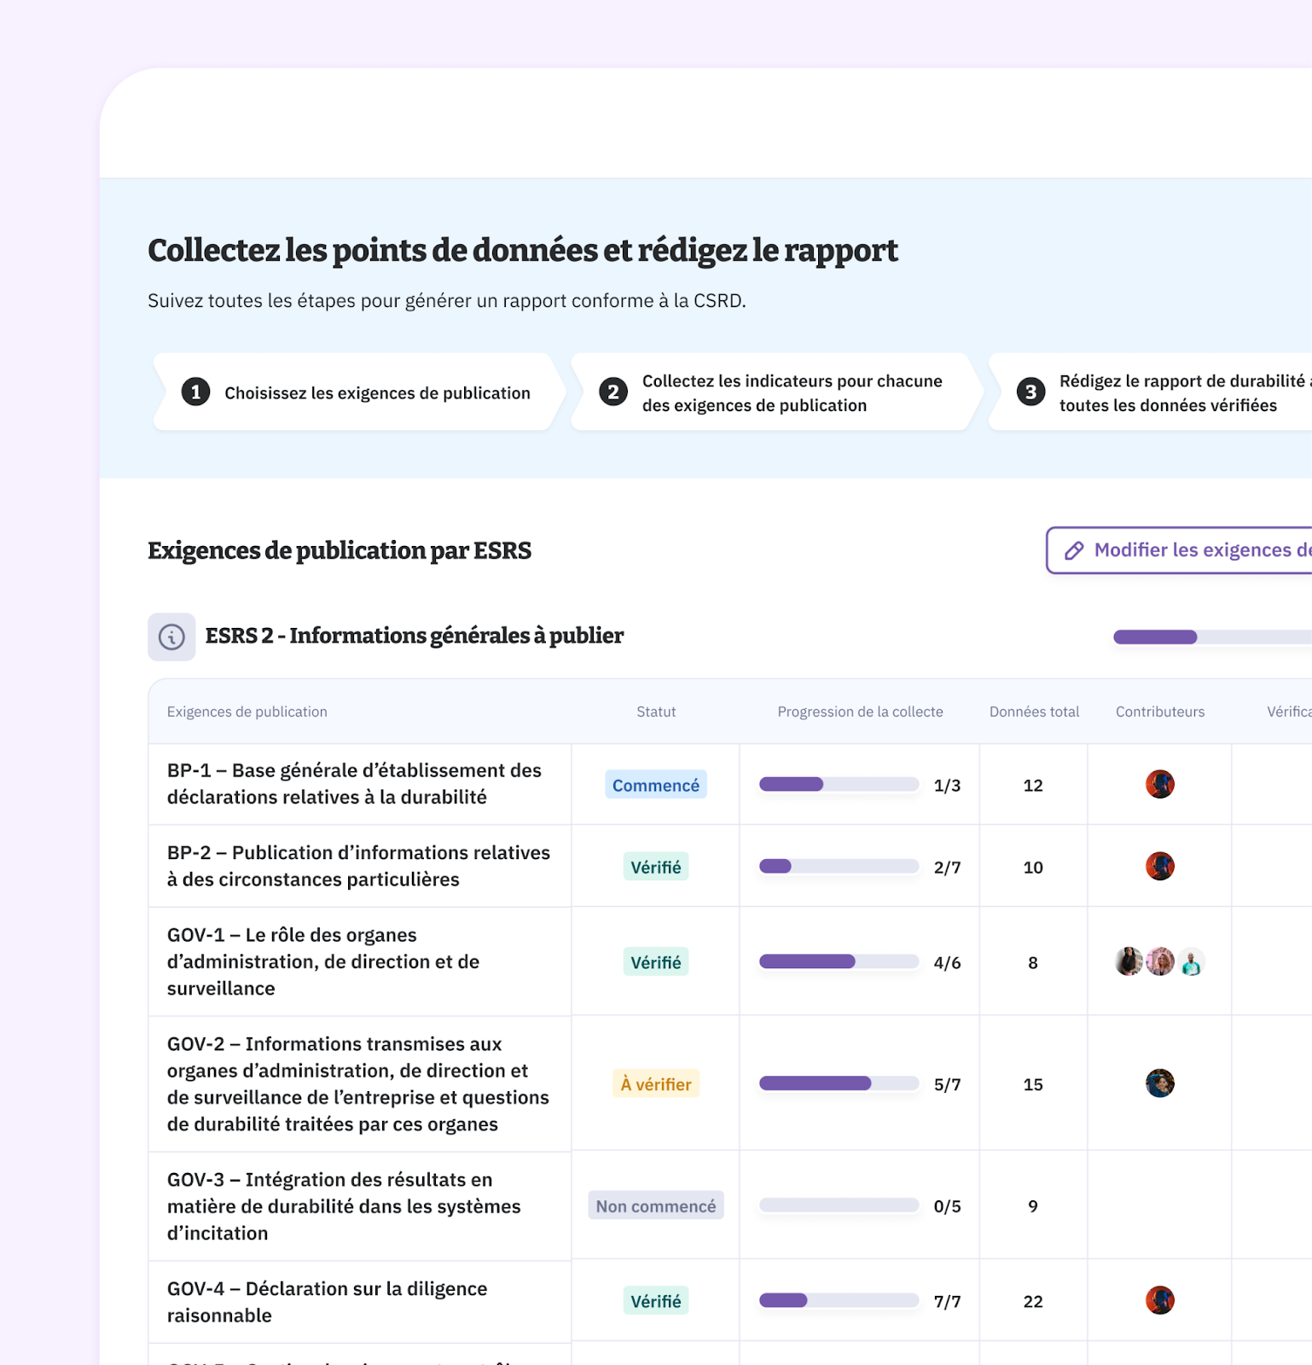Click the Commencé status badge
The image size is (1312, 1365).
656,785
